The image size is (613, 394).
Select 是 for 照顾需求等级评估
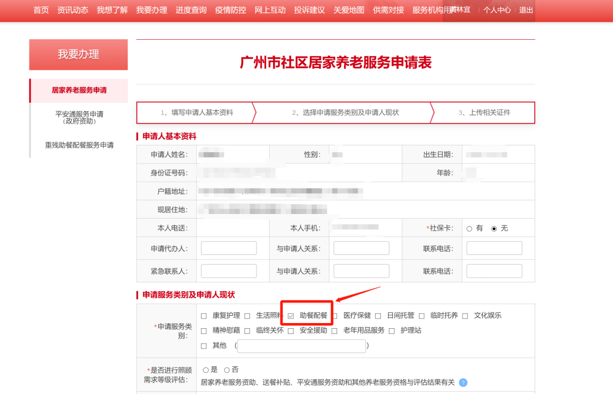206,370
